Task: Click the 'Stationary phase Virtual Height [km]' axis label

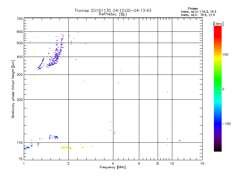Action: tap(13, 89)
